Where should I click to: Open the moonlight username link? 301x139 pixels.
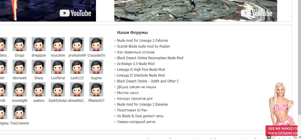(19, 101)
